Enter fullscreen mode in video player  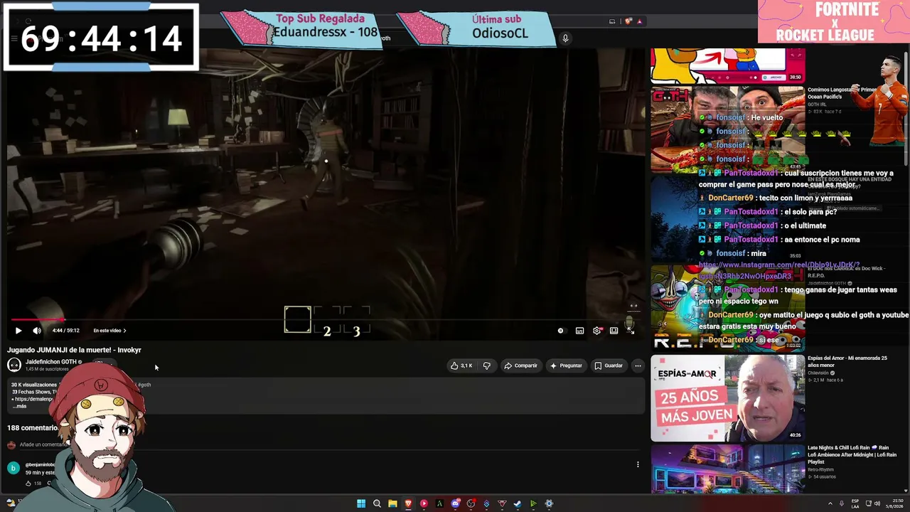point(631,331)
